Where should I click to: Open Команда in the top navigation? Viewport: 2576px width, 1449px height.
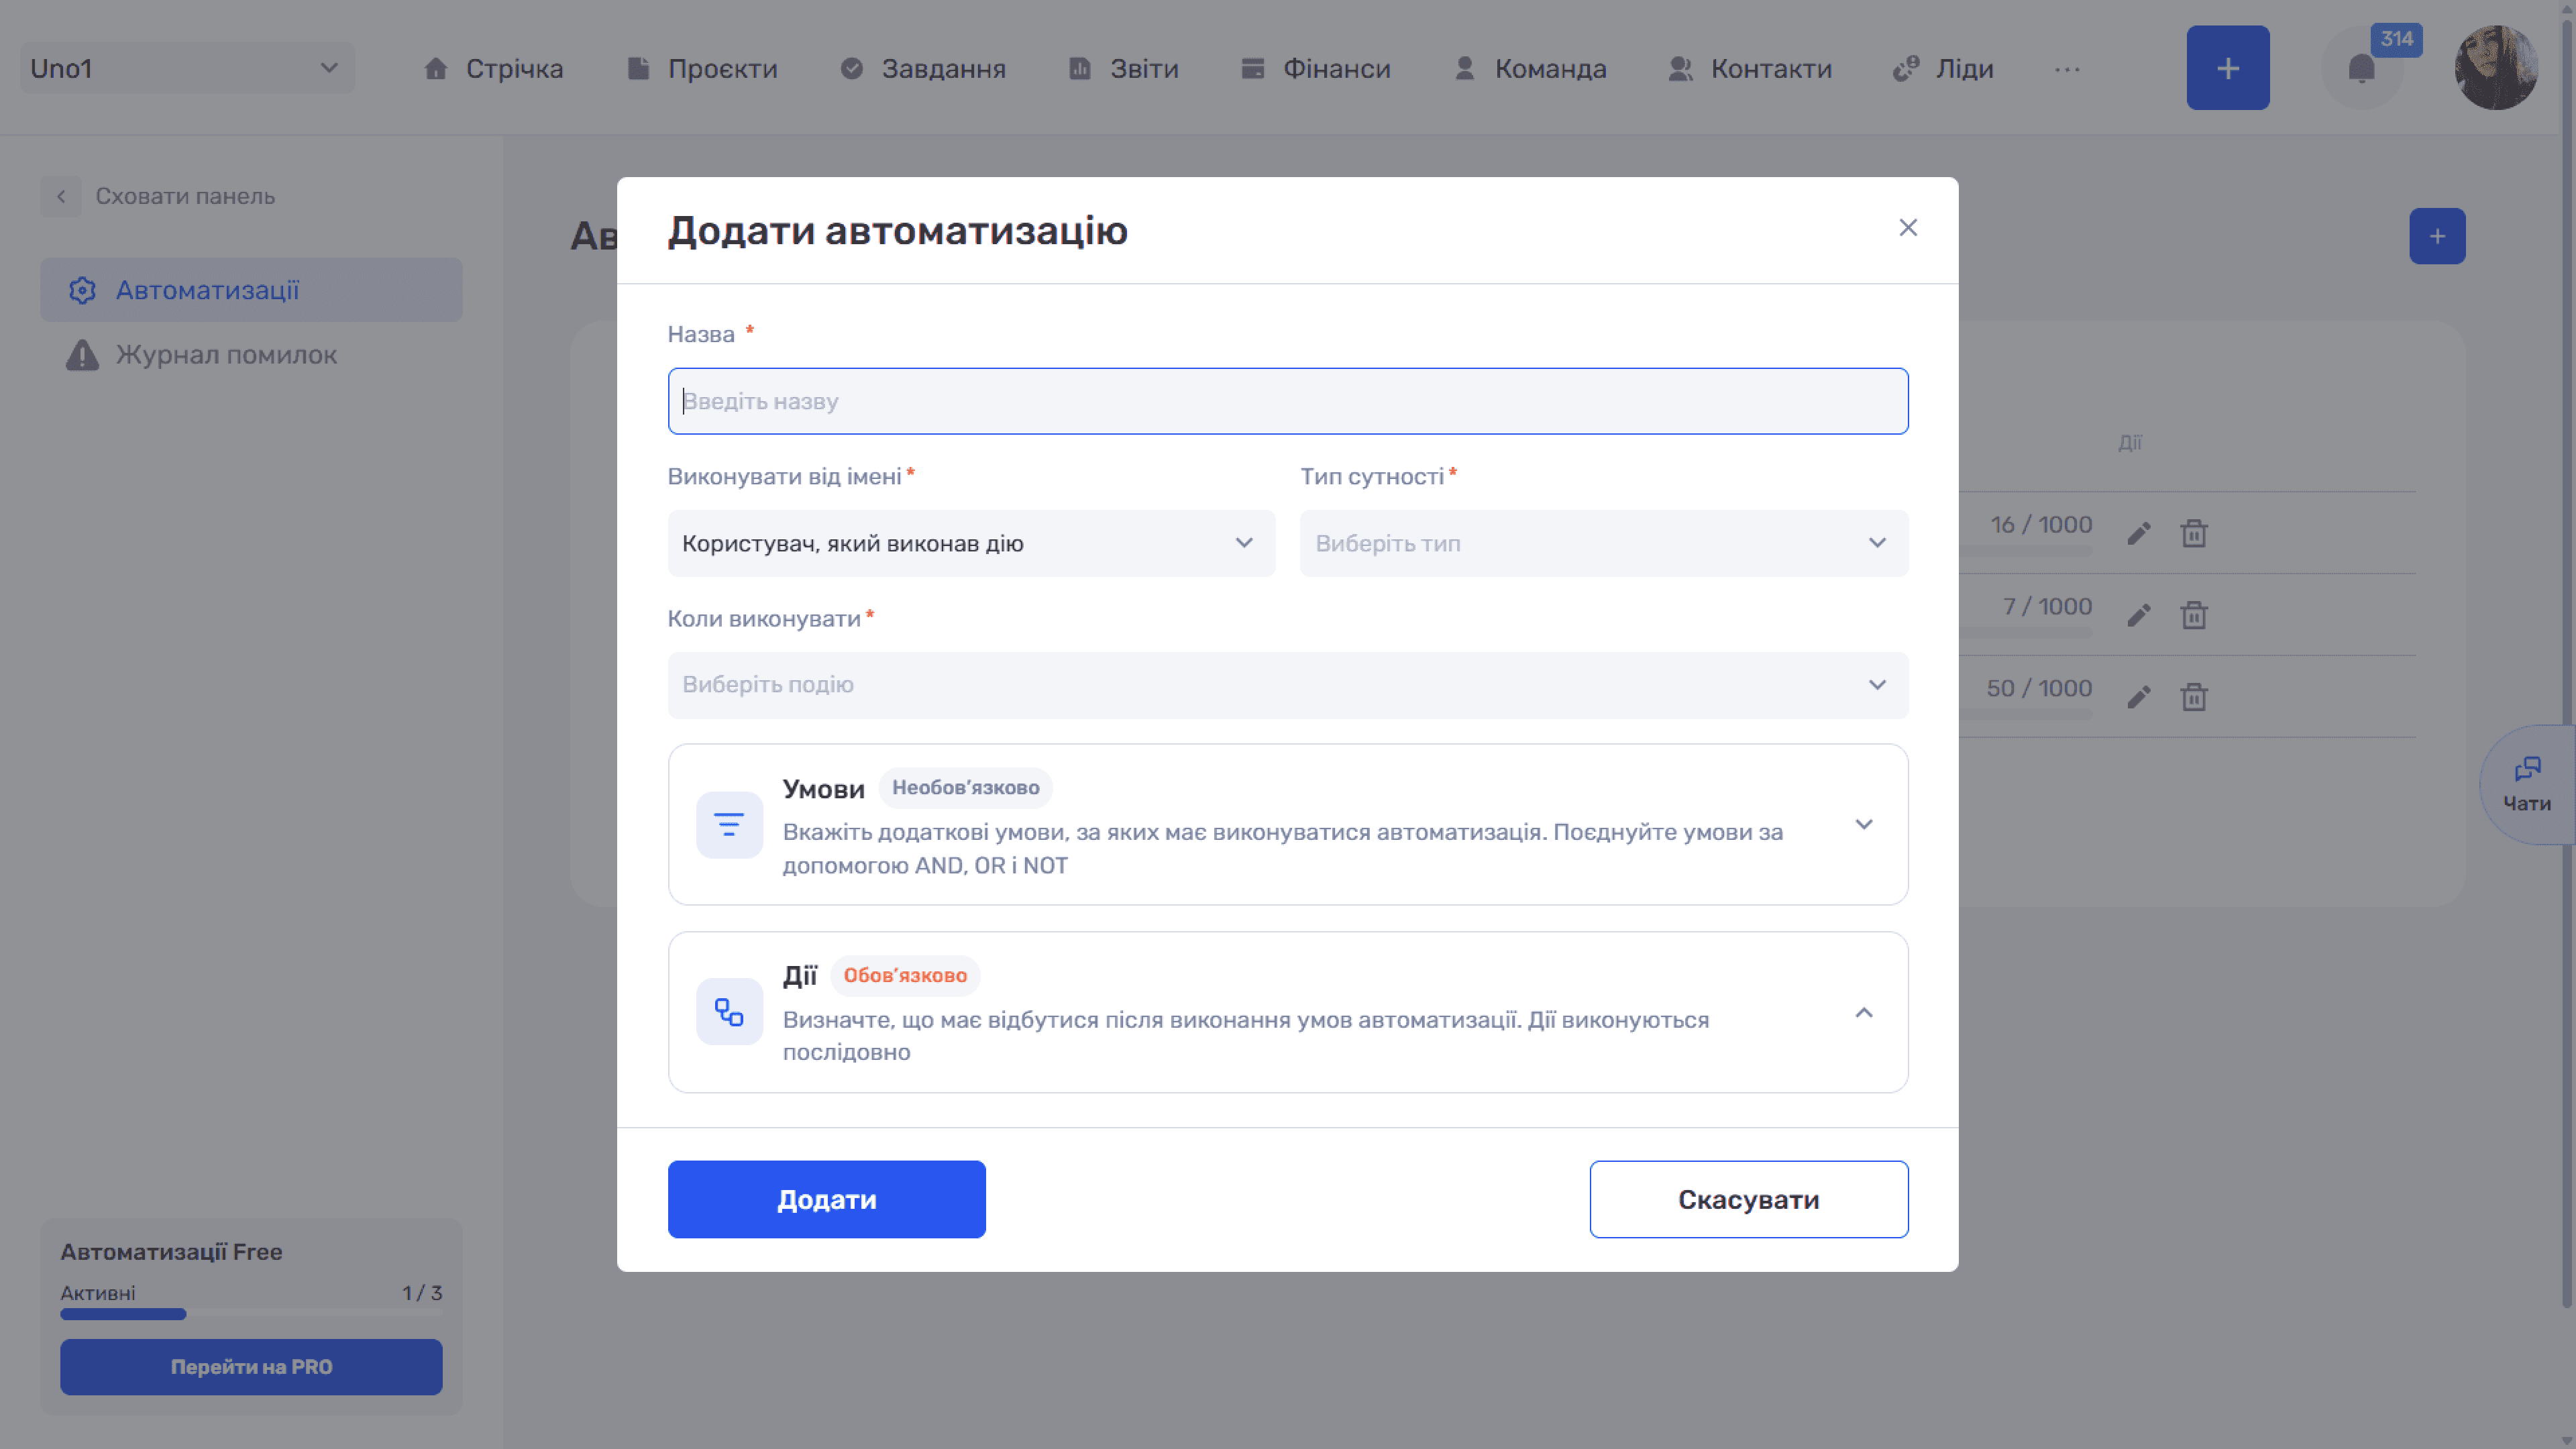tap(1530, 68)
